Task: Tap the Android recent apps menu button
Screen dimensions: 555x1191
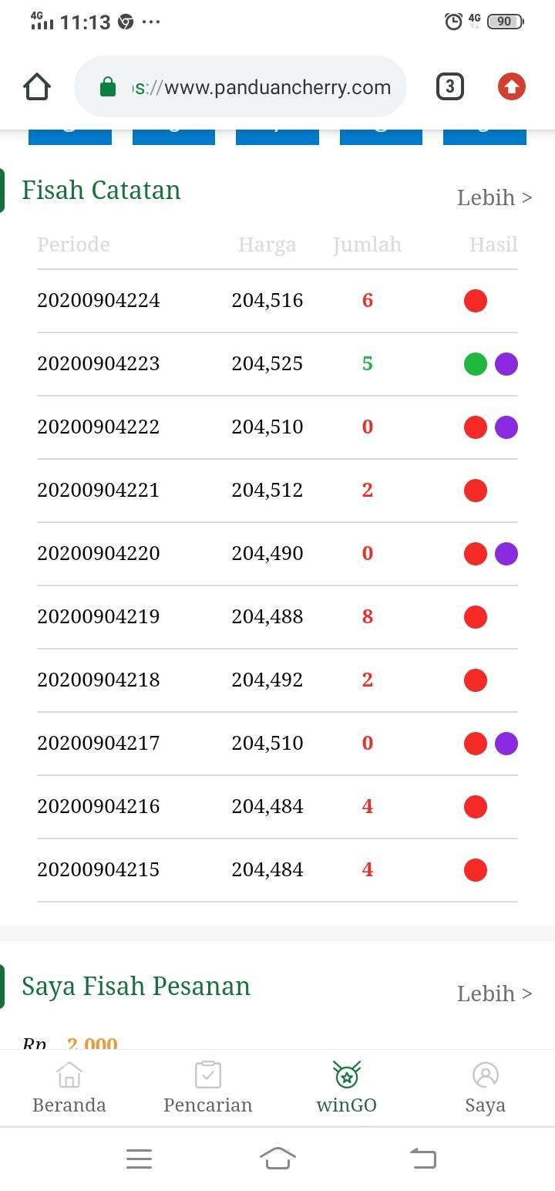Action: pos(139,1158)
